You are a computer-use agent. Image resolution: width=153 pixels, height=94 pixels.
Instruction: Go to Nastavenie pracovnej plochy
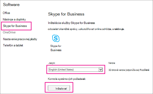(20, 39)
